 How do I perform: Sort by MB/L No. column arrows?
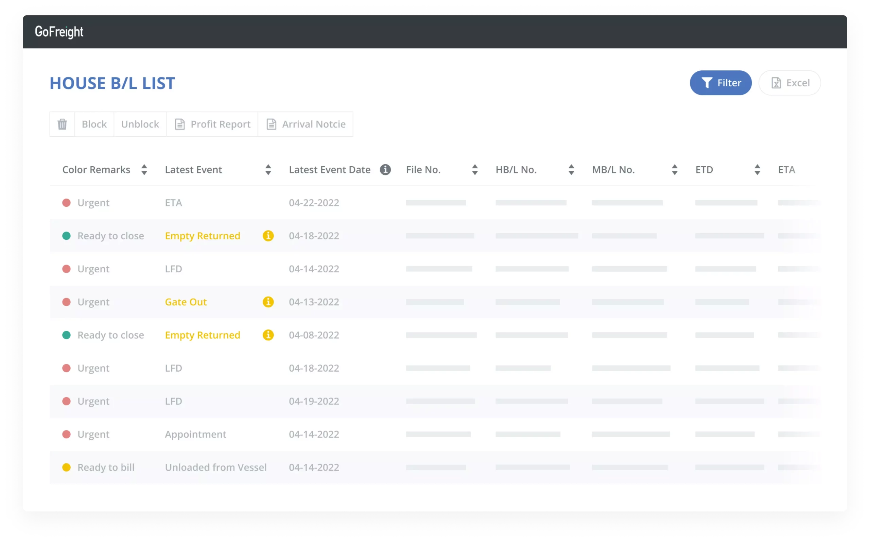[675, 170]
